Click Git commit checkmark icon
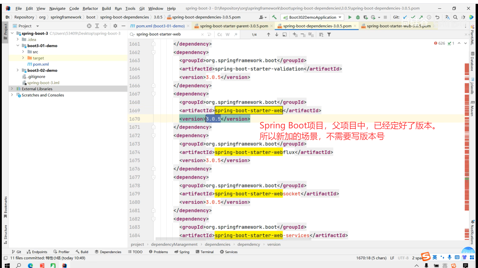 tap(413, 17)
